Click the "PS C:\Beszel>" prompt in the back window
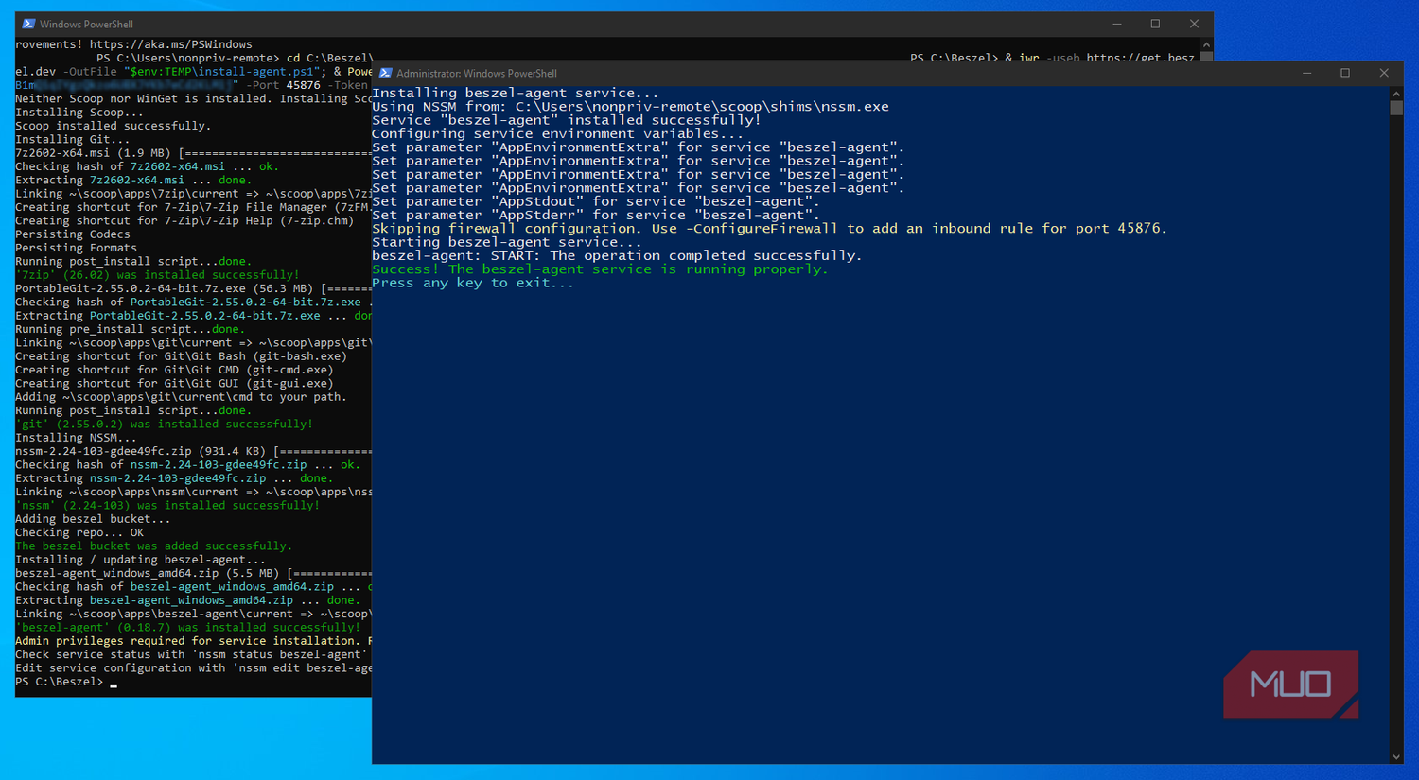This screenshot has height=780, width=1419. click(x=59, y=682)
